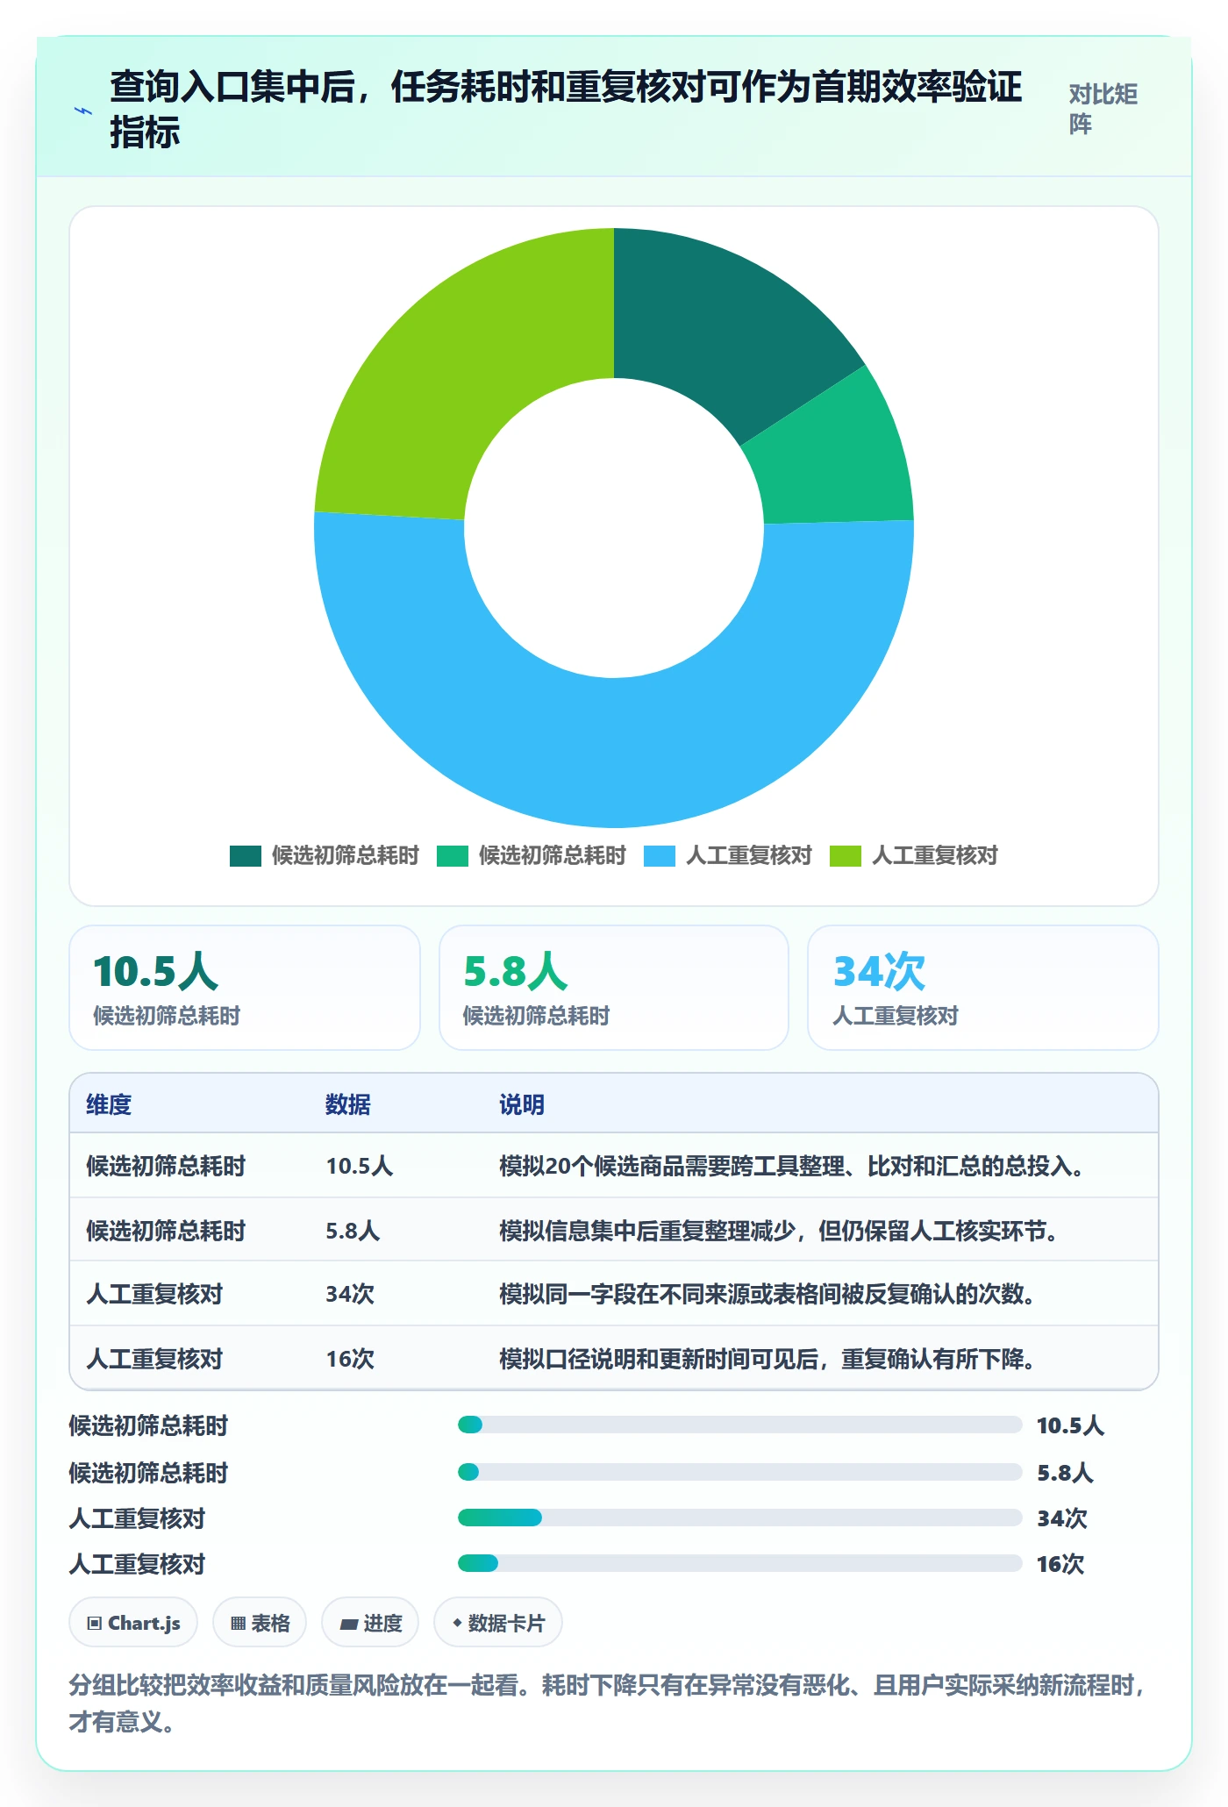Click the progress bar showing 34次
The width and height of the screenshot is (1228, 1807).
pyautogui.click(x=740, y=1518)
